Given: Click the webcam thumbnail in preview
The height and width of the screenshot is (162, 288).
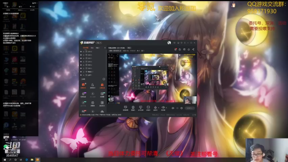Looking at the screenshot, I should click(x=190, y=100).
